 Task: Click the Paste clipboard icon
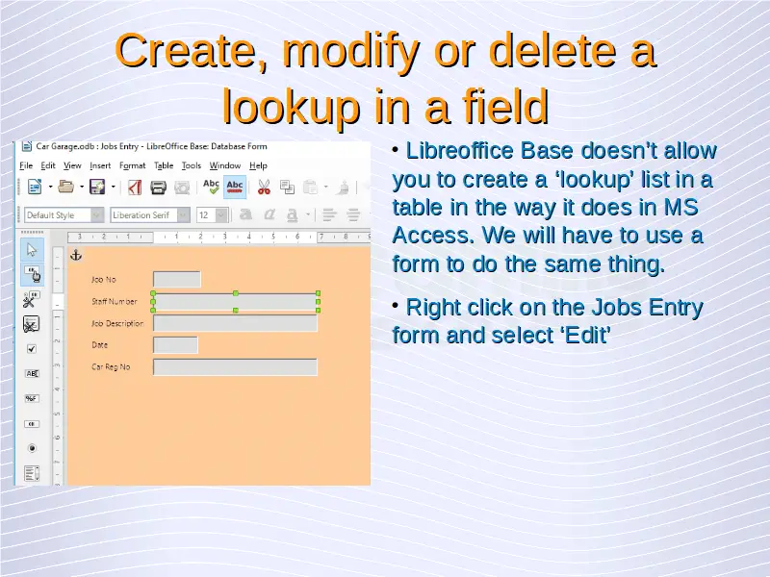310,187
